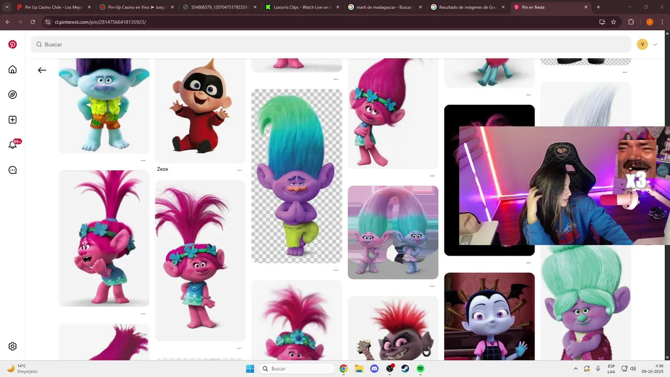Open volume control speaker icon
This screenshot has width=670, height=377.
633,369
